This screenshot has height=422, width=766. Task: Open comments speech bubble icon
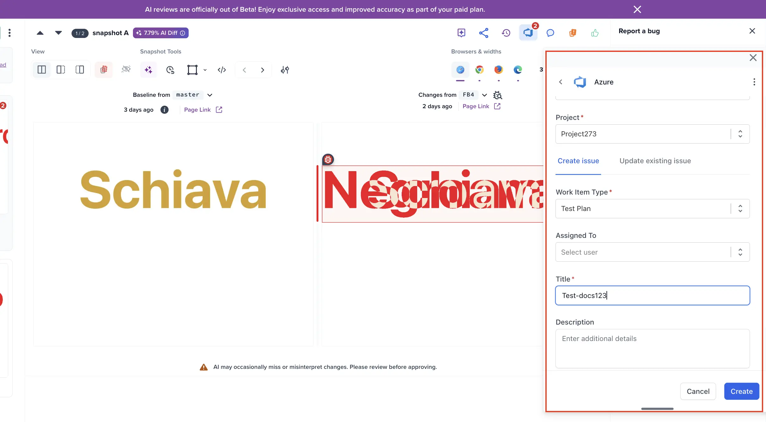[550, 33]
